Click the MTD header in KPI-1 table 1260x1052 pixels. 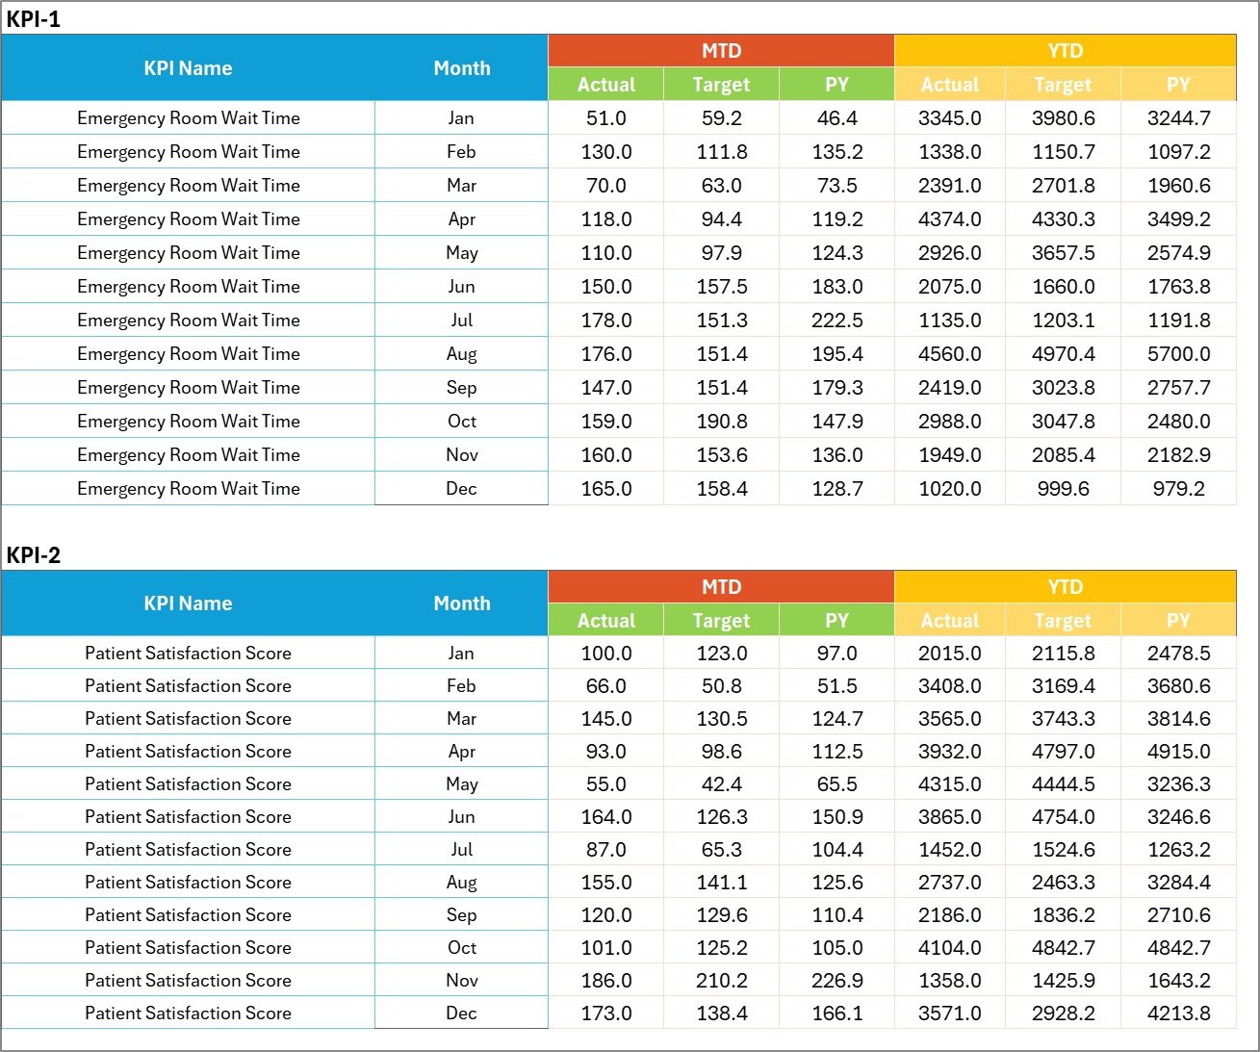click(x=720, y=50)
